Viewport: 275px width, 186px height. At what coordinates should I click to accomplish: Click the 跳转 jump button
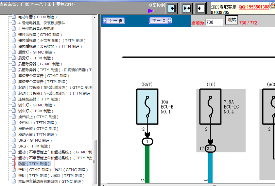pos(232,20)
